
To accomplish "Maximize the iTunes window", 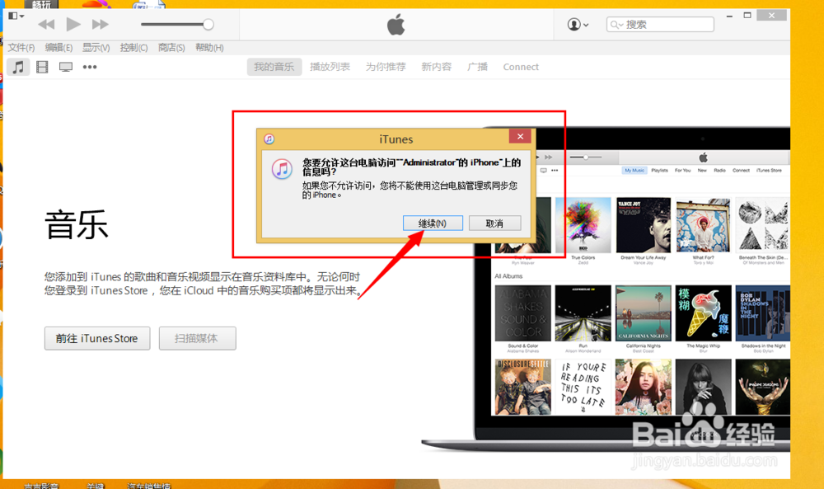I will click(747, 16).
